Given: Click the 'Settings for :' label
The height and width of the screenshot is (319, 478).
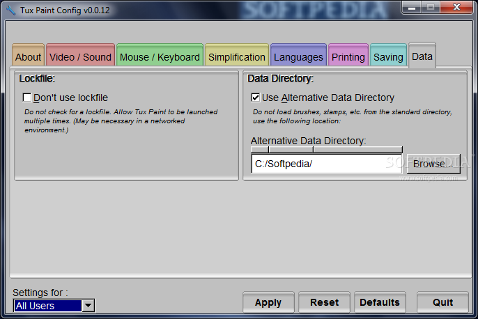Looking at the screenshot, I should (40, 293).
